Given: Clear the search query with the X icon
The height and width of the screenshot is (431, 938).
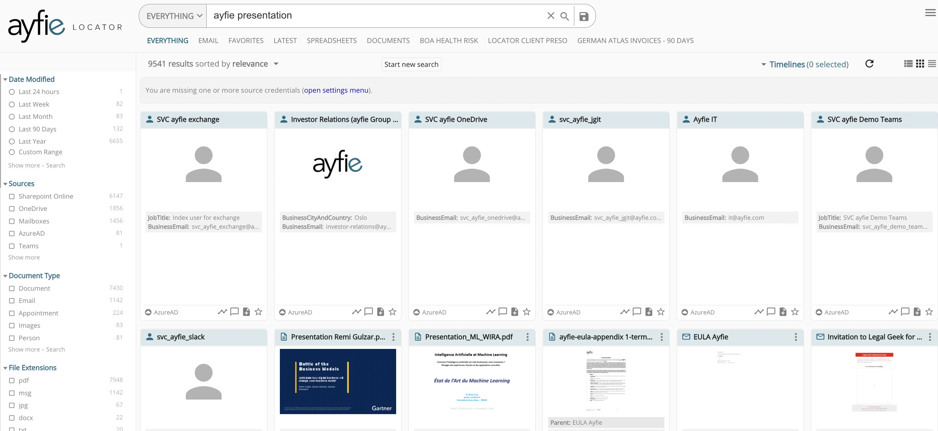Looking at the screenshot, I should 550,16.
